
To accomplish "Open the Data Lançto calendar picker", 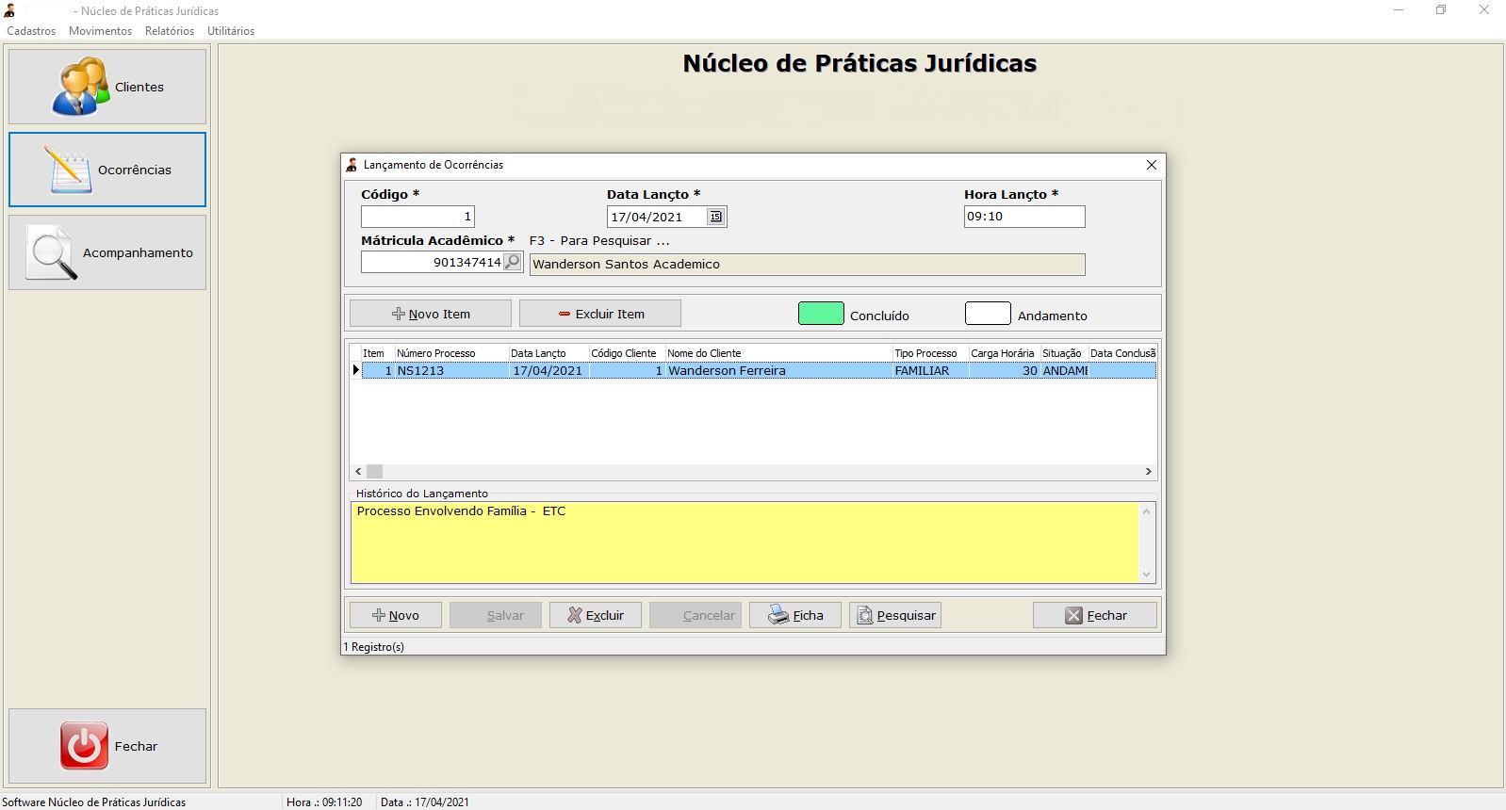I will [716, 217].
